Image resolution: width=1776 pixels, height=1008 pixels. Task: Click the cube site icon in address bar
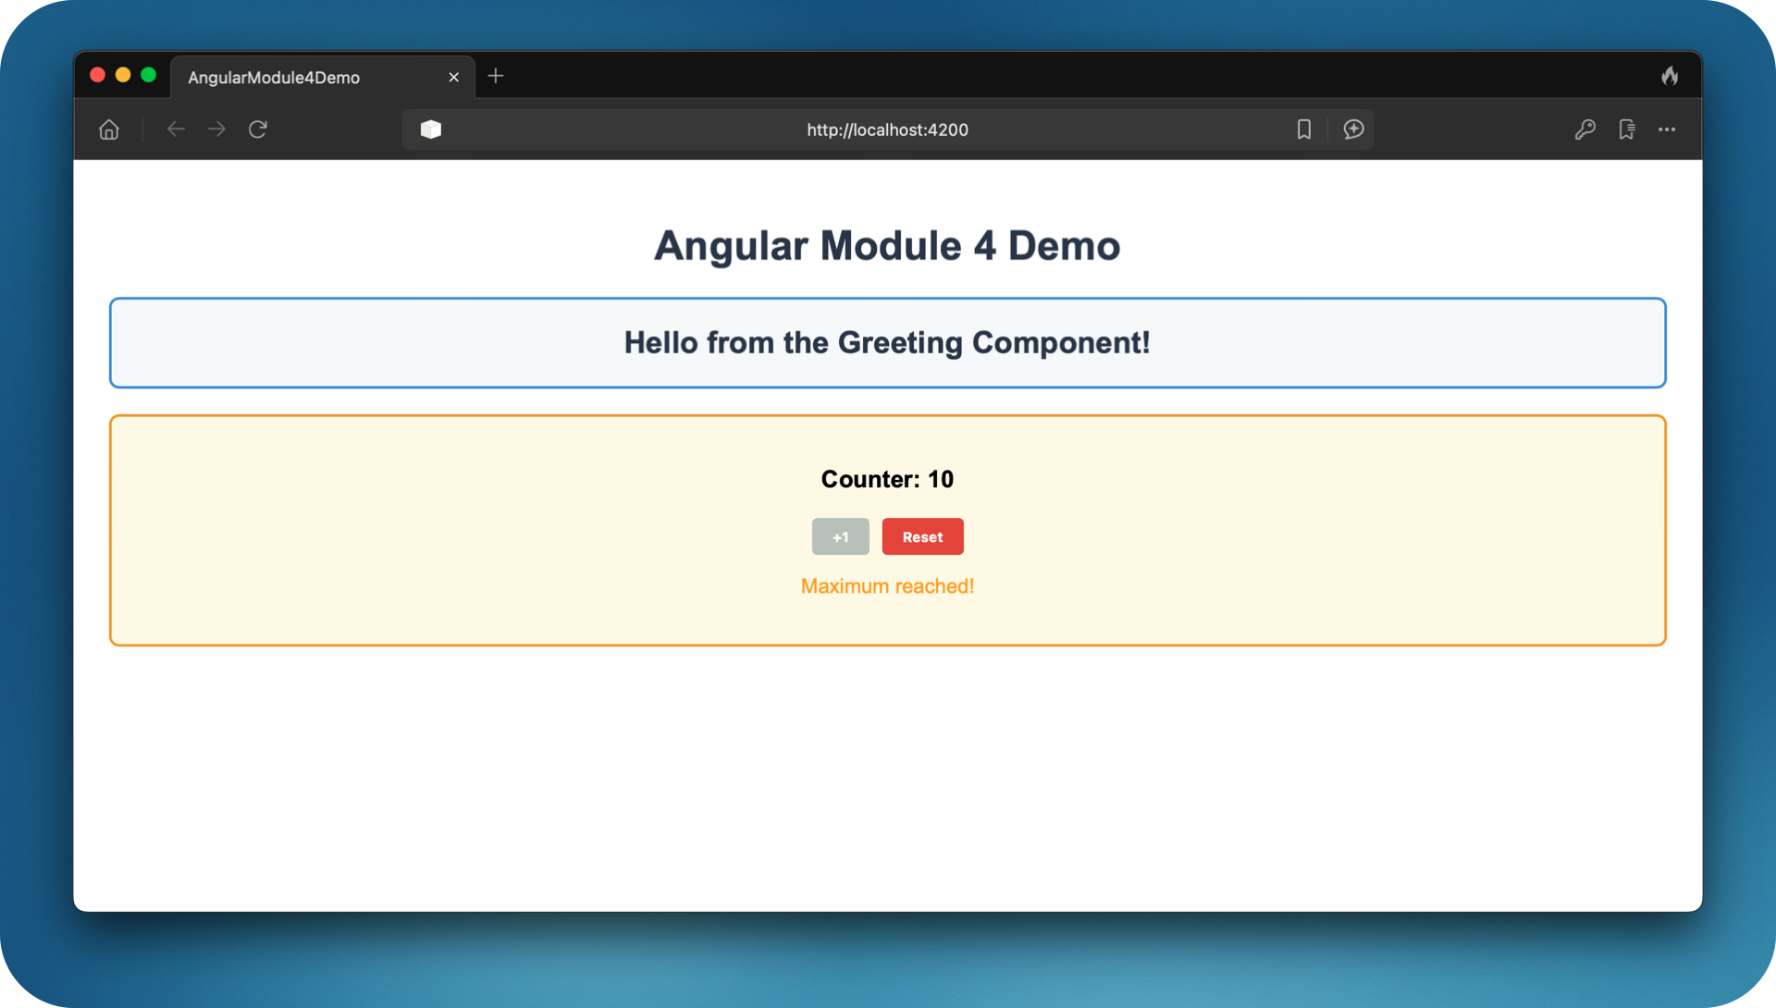point(431,129)
